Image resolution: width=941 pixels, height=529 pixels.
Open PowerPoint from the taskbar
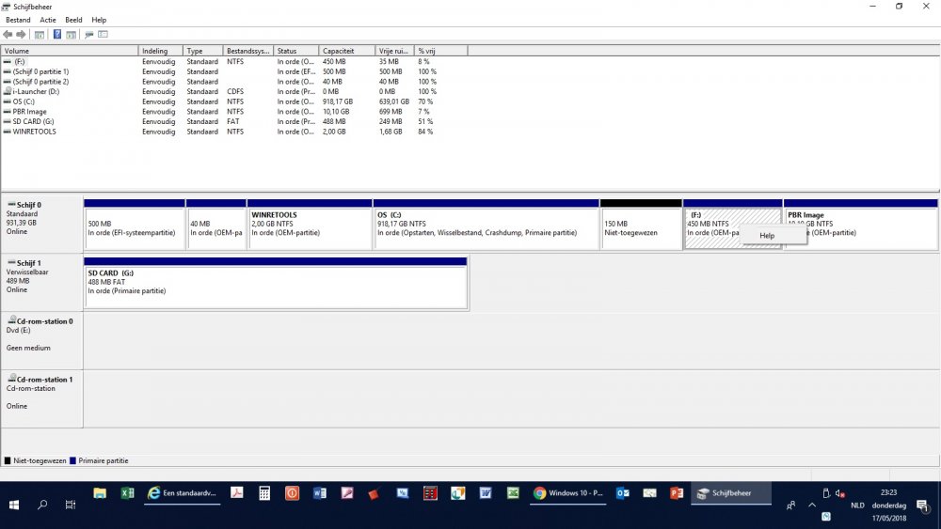pyautogui.click(x=676, y=493)
